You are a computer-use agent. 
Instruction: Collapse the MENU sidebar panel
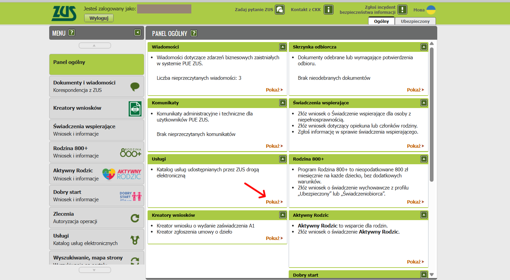(x=137, y=32)
